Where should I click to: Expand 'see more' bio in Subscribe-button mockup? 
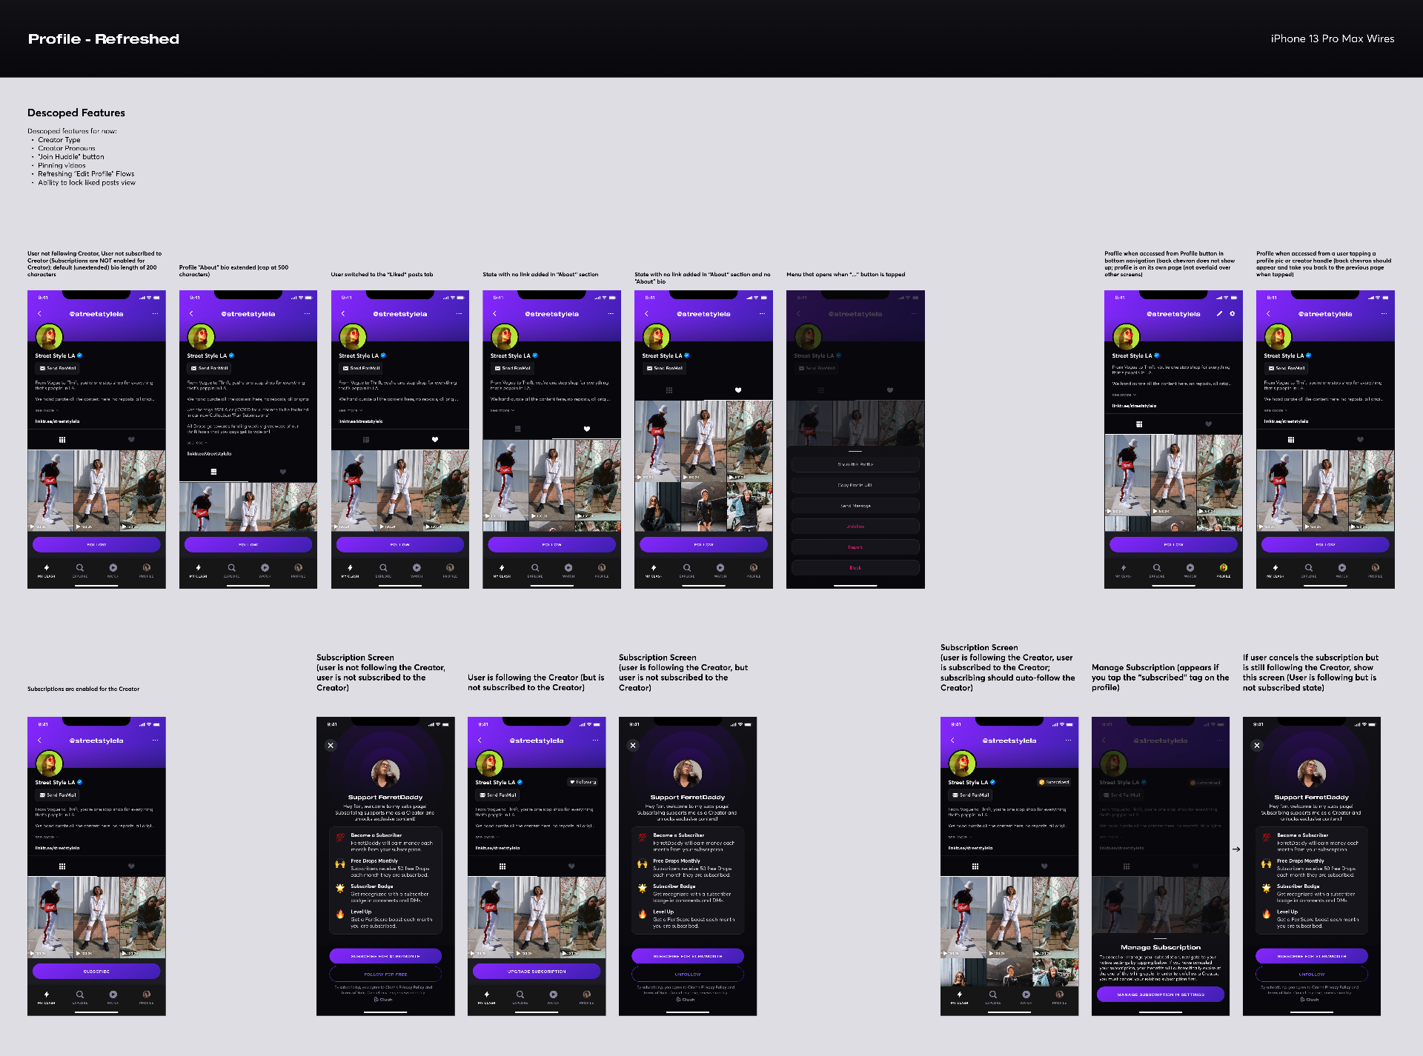point(47,837)
